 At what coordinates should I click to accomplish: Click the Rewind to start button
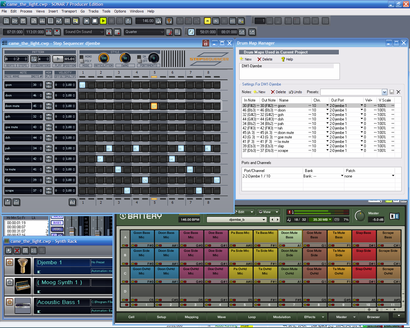pyautogui.click(x=86, y=21)
